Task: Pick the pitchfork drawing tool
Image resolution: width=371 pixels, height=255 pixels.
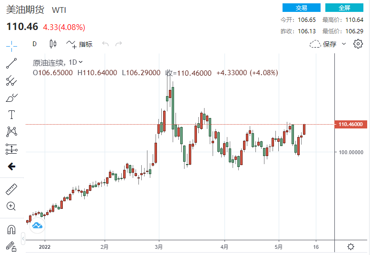Action: pos(11,80)
